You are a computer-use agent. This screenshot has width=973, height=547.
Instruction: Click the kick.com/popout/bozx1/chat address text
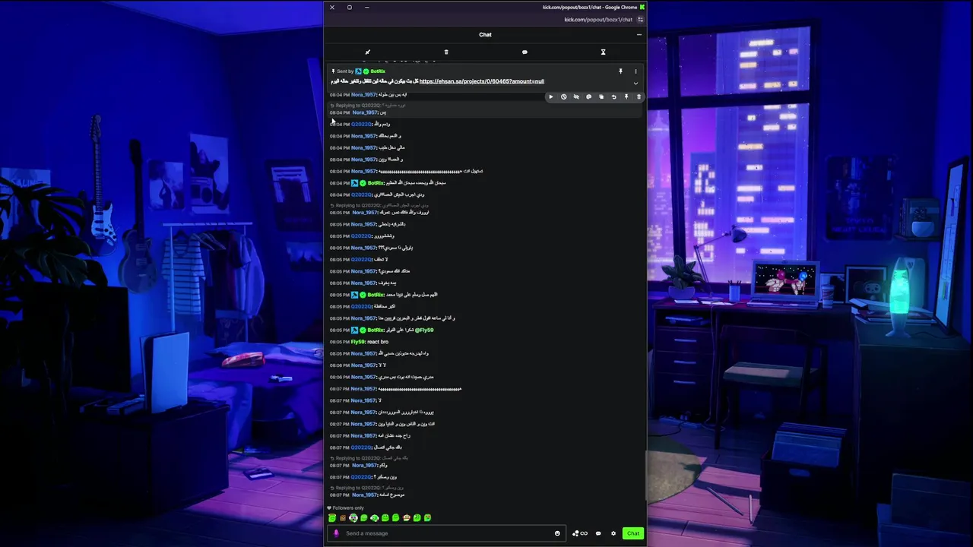(598, 20)
